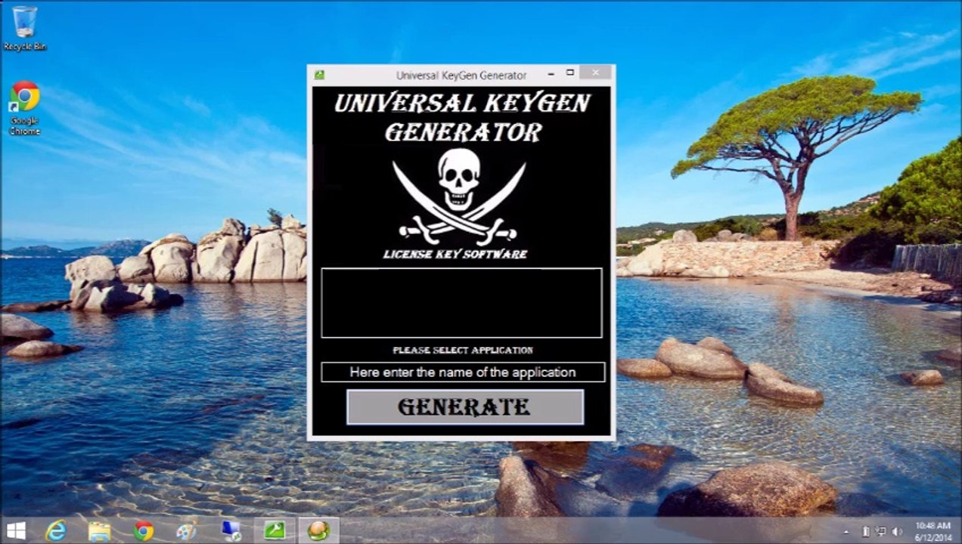Open the network tray icon

882,531
